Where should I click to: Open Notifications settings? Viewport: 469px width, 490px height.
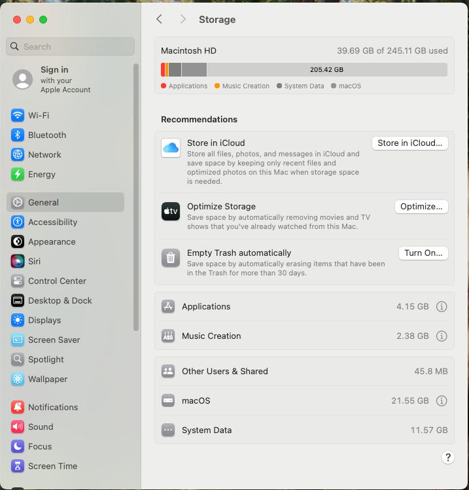[65, 407]
